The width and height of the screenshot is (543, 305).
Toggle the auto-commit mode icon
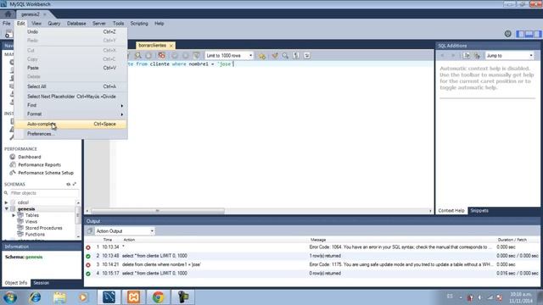[x=196, y=55]
